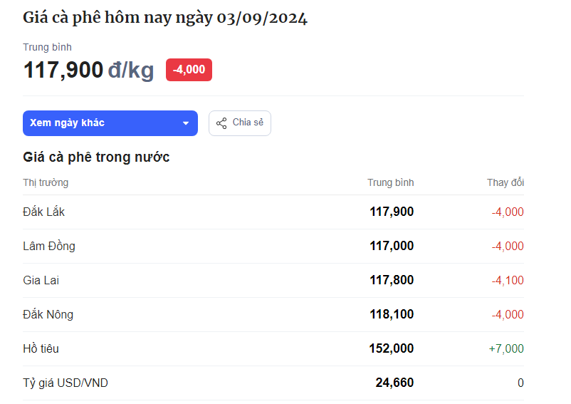Click the Thị trường column header
The image size is (571, 404).
[46, 182]
